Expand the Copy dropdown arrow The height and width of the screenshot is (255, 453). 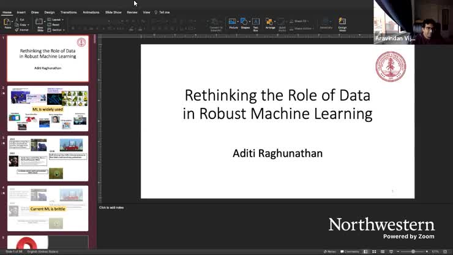click(x=28, y=25)
